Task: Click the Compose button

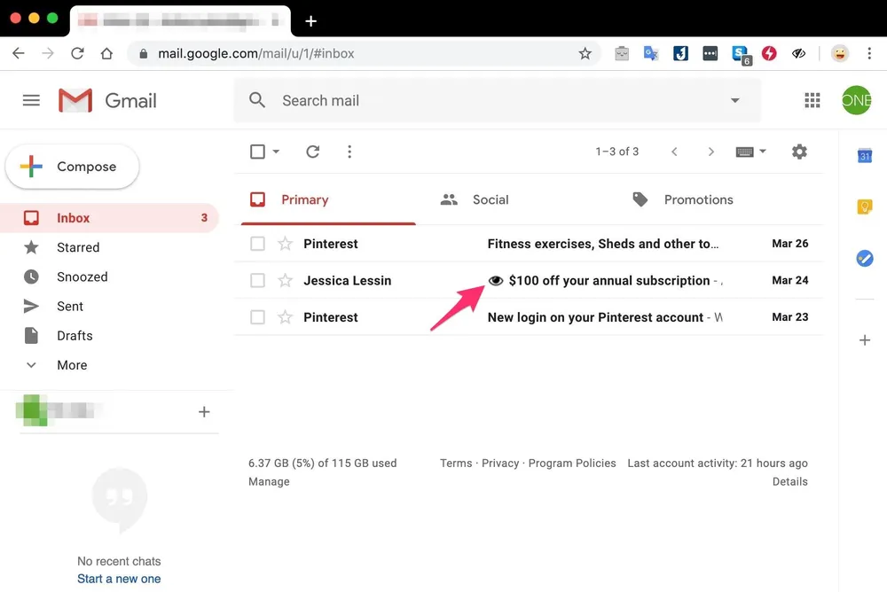Action: pyautogui.click(x=72, y=166)
